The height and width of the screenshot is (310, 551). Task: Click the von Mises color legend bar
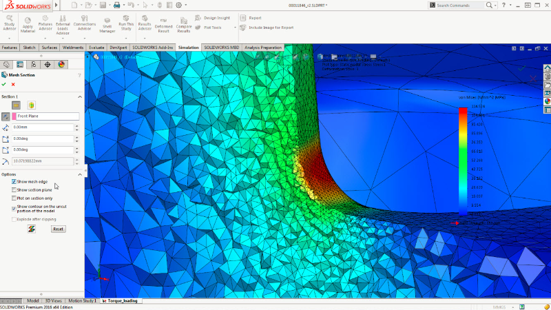463,161
